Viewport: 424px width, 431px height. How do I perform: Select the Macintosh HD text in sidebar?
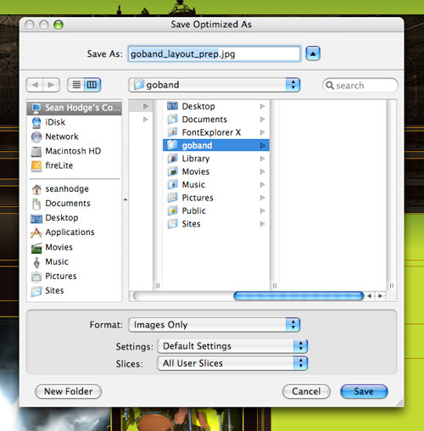(x=73, y=151)
